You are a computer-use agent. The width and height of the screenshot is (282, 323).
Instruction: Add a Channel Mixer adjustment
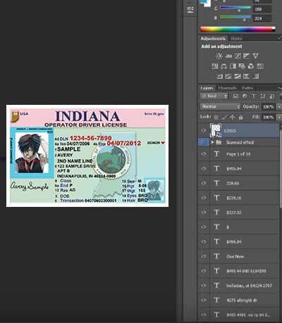coord(251,66)
